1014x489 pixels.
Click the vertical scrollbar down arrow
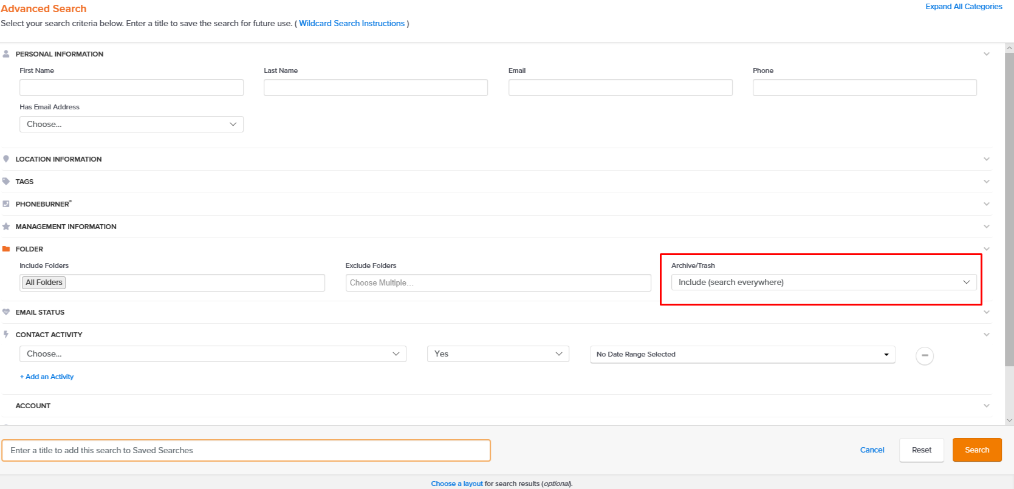[1009, 420]
